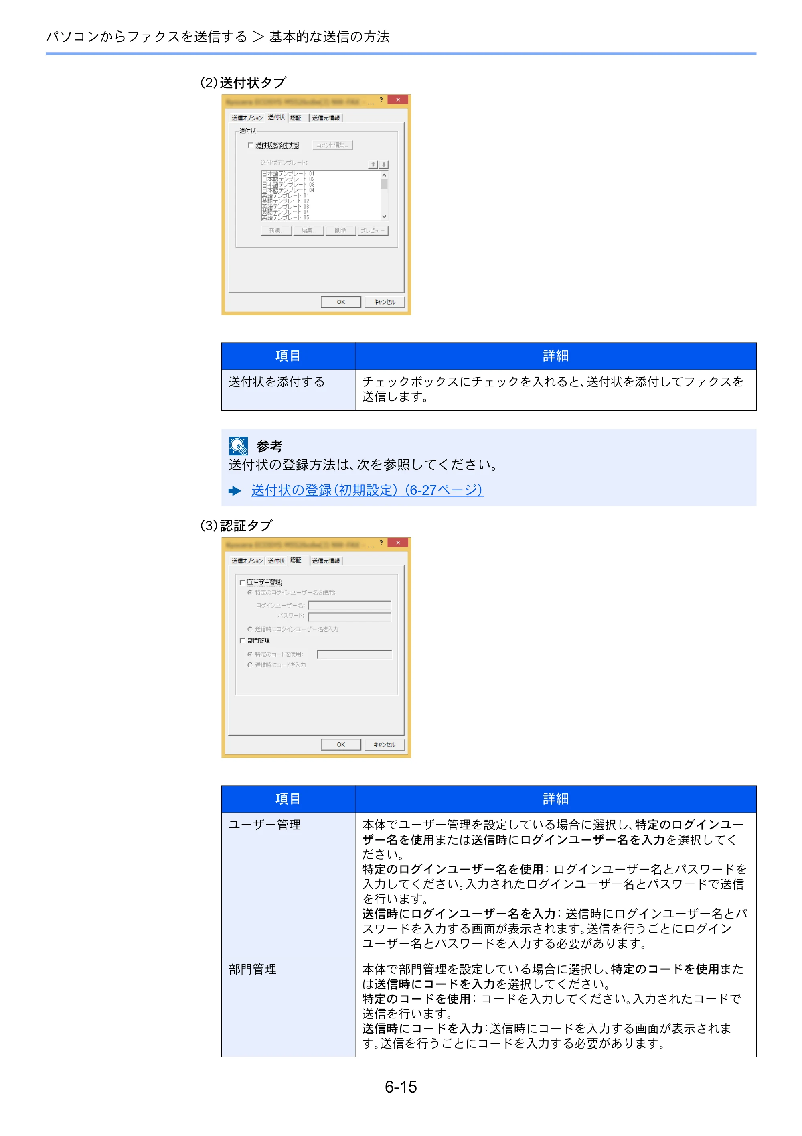This screenshot has width=802, height=1136.
Task: Click move-down arrow above cover page template list
Action: point(384,164)
